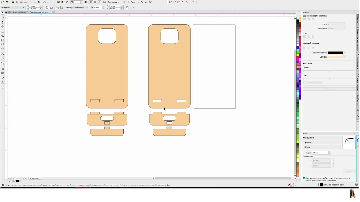This screenshot has width=360, height=202.
Task: Select the Artistic media tool
Action: [x=3, y=36]
